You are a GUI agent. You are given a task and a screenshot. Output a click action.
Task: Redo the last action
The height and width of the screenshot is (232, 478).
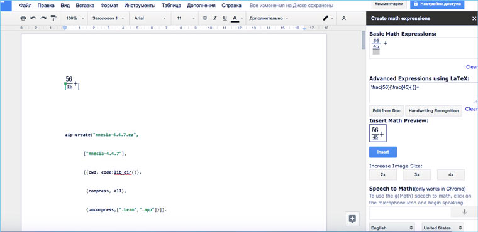tap(43, 18)
